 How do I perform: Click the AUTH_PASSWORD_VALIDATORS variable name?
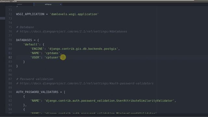point(37,92)
